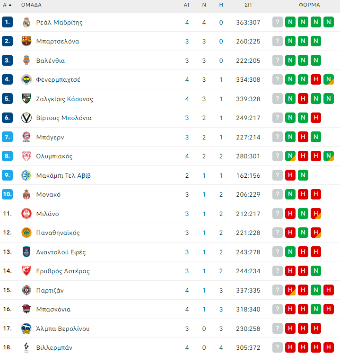Sort table by the # rank column
This screenshot has height=355, width=340.
[7, 5]
